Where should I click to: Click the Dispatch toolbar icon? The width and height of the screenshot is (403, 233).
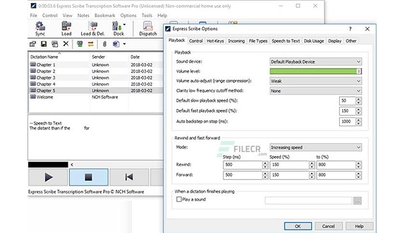pos(148,28)
